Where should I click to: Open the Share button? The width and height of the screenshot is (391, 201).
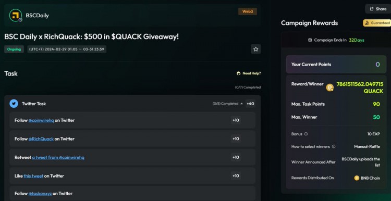378,9
